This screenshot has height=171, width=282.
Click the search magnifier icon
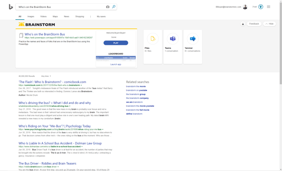(114, 7)
